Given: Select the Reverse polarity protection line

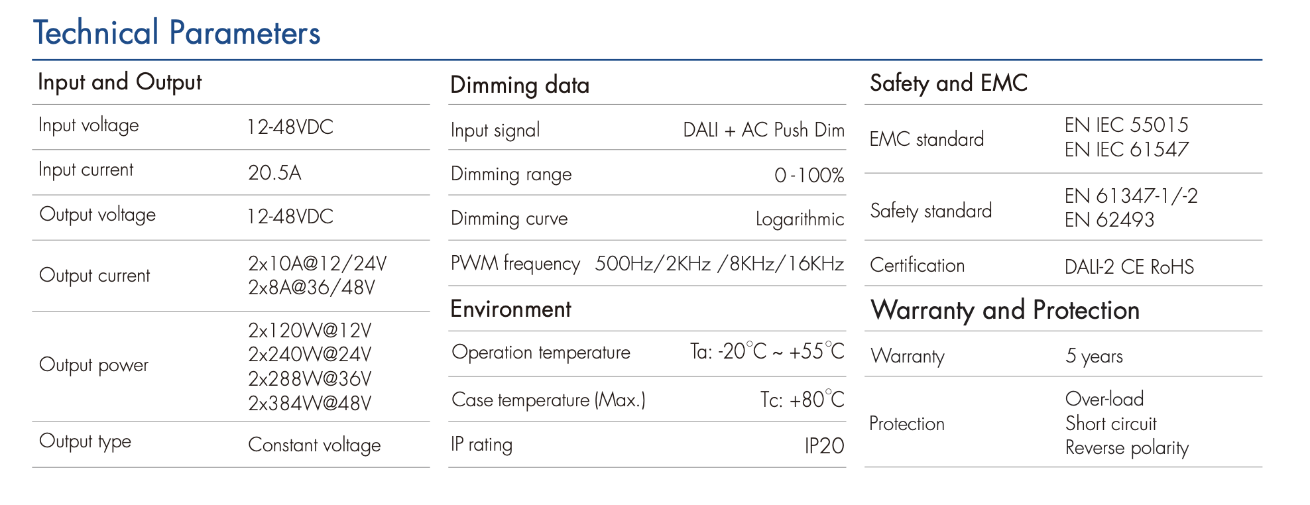Looking at the screenshot, I should click(1126, 448).
